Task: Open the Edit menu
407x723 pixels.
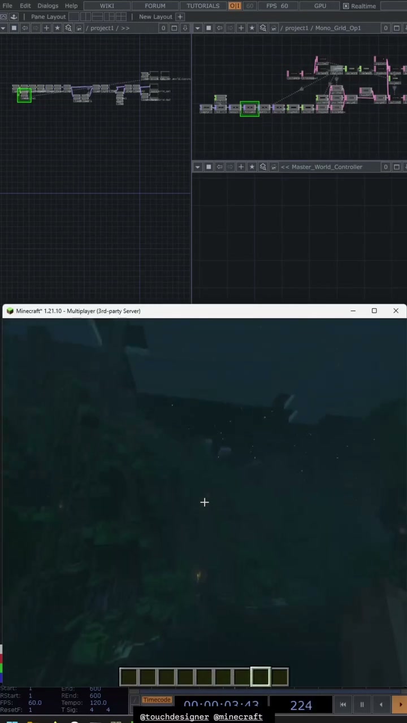Action: click(25, 6)
